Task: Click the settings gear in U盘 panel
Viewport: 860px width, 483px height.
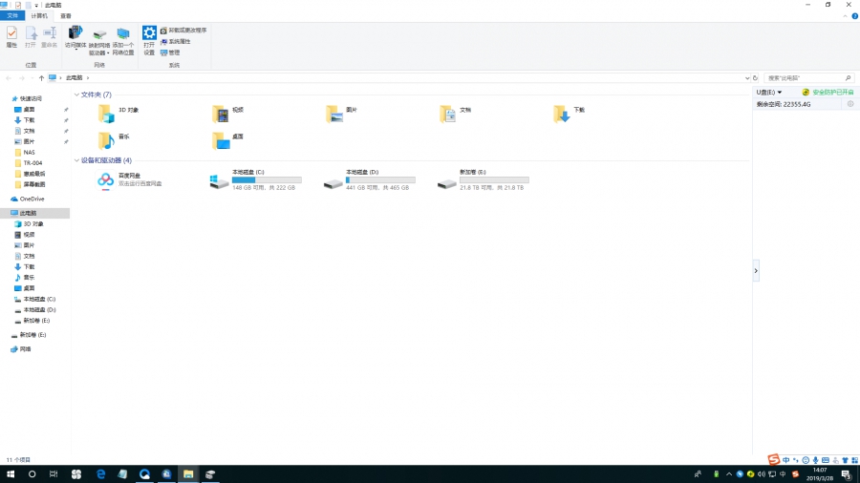Action: [850, 103]
